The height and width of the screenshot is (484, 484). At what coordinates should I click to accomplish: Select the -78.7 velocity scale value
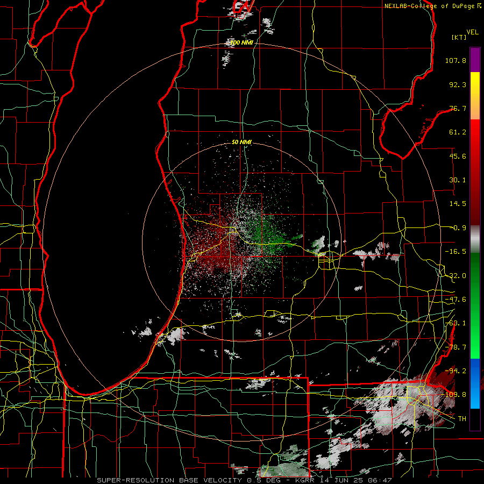tap(455, 347)
